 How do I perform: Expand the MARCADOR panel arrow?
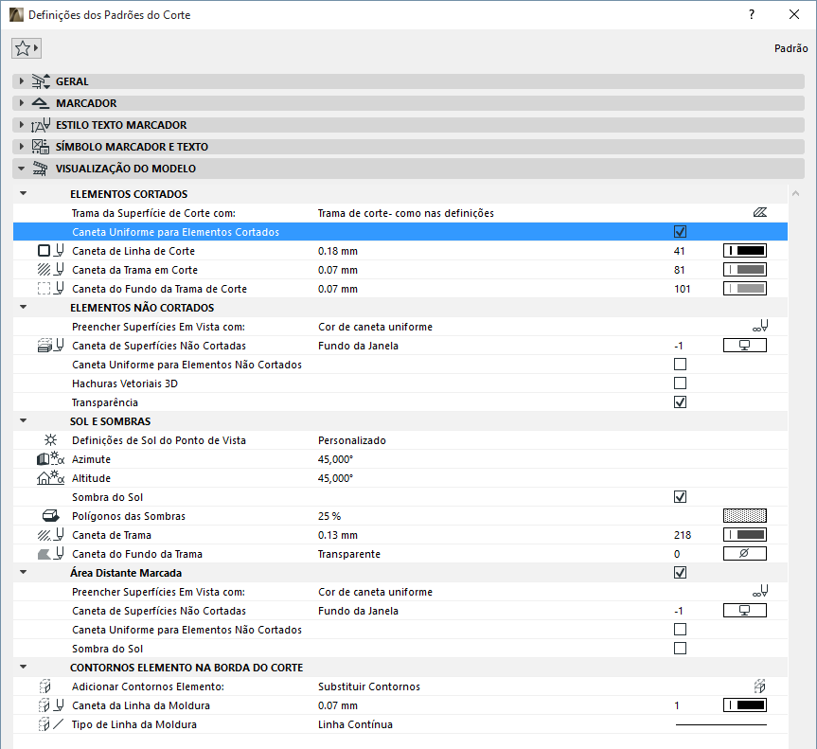tap(22, 103)
